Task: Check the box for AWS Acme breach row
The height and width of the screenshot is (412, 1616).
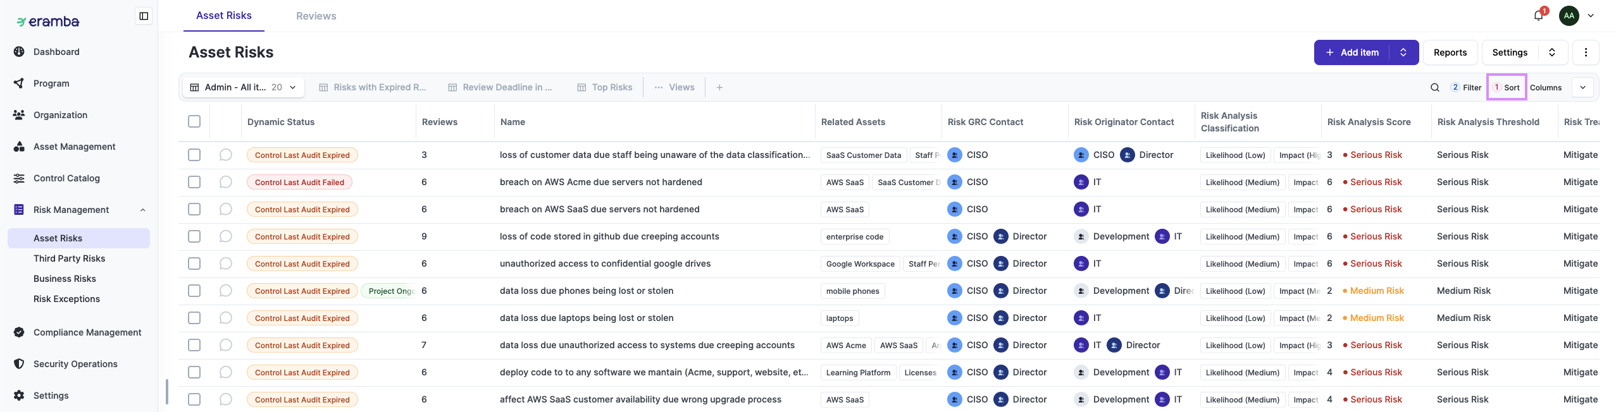Action: tap(194, 182)
